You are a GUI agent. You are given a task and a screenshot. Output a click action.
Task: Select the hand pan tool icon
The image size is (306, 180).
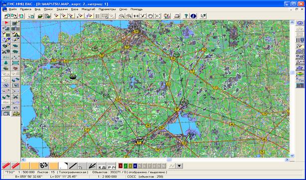(x=151, y=16)
